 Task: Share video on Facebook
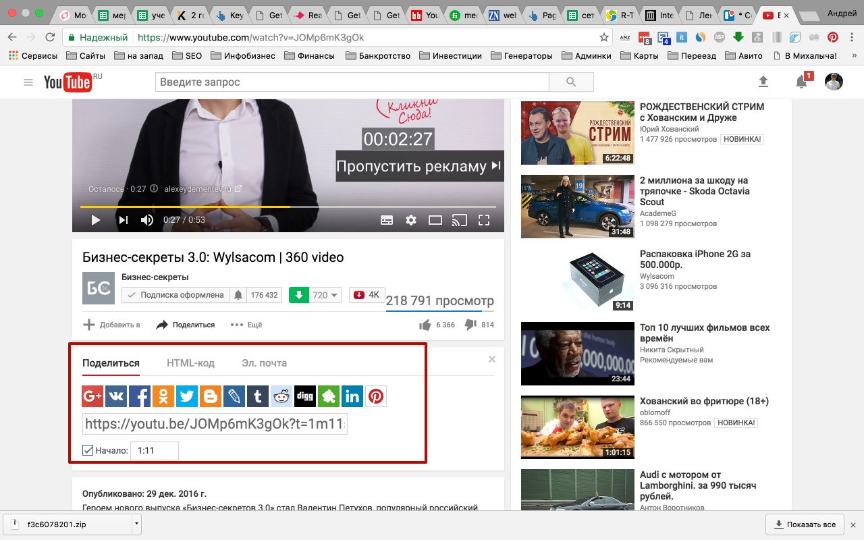coord(140,396)
